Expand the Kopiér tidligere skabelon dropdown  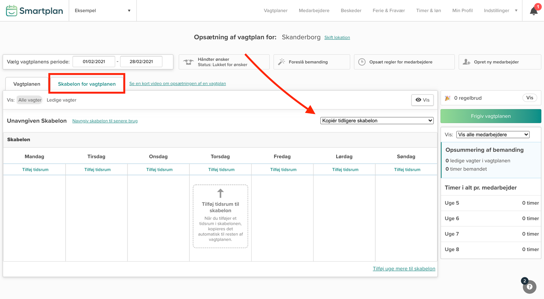pos(377,121)
